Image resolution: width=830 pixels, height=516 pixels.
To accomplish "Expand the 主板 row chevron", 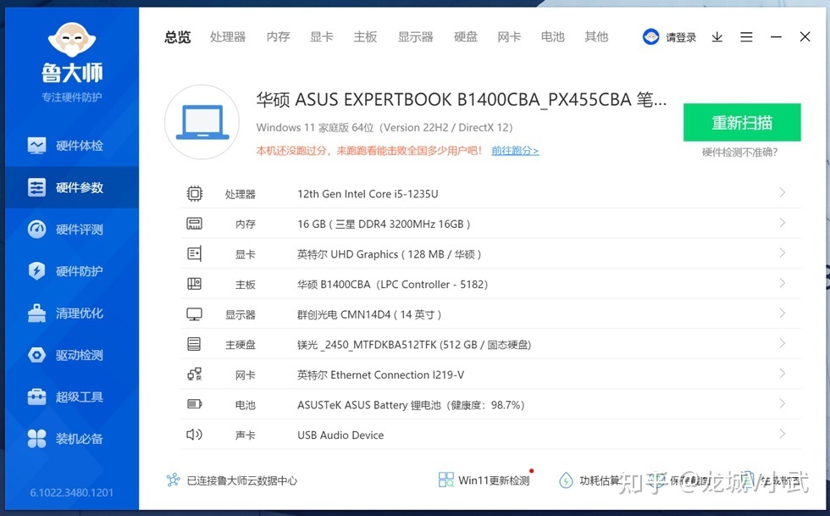I will click(x=783, y=284).
